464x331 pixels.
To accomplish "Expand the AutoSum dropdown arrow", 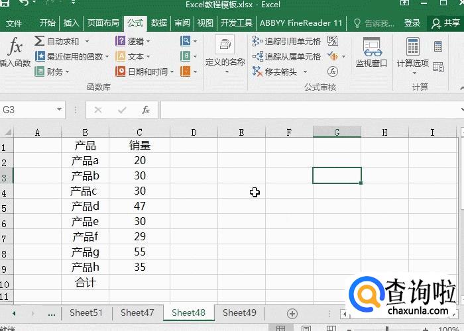I will click(87, 41).
